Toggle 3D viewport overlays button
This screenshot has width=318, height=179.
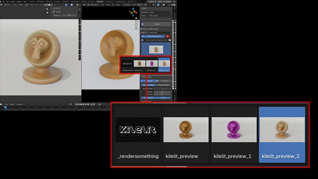164,5
